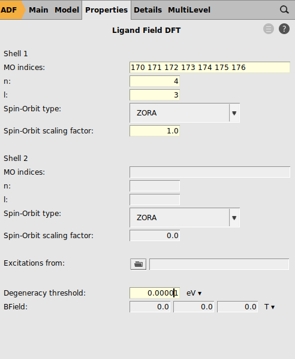Click the Shell 1 label

coord(16,54)
